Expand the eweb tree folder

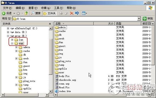click(16, 58)
